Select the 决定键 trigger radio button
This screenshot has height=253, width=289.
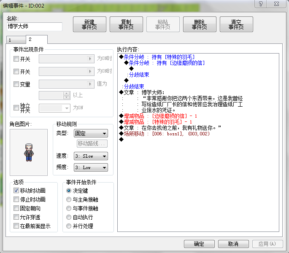point(69,191)
